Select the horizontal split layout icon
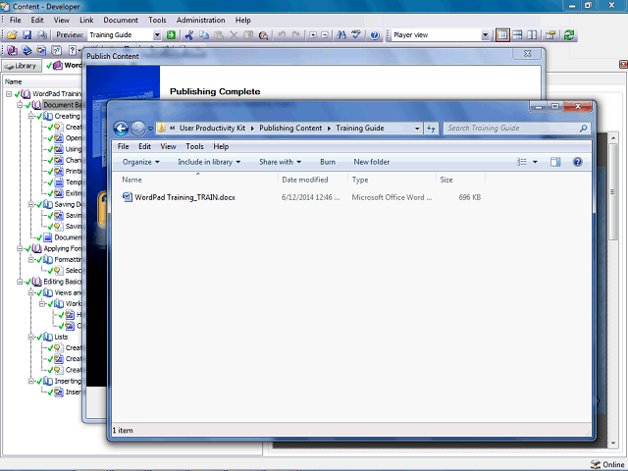 pyautogui.click(x=517, y=35)
